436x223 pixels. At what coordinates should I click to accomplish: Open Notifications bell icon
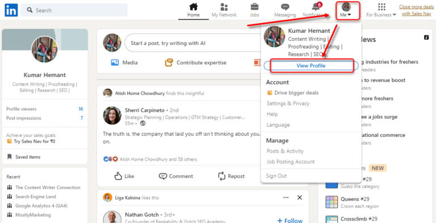(x=316, y=7)
